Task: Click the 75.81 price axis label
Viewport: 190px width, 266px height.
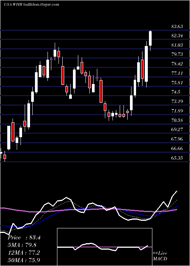Action: click(177, 83)
